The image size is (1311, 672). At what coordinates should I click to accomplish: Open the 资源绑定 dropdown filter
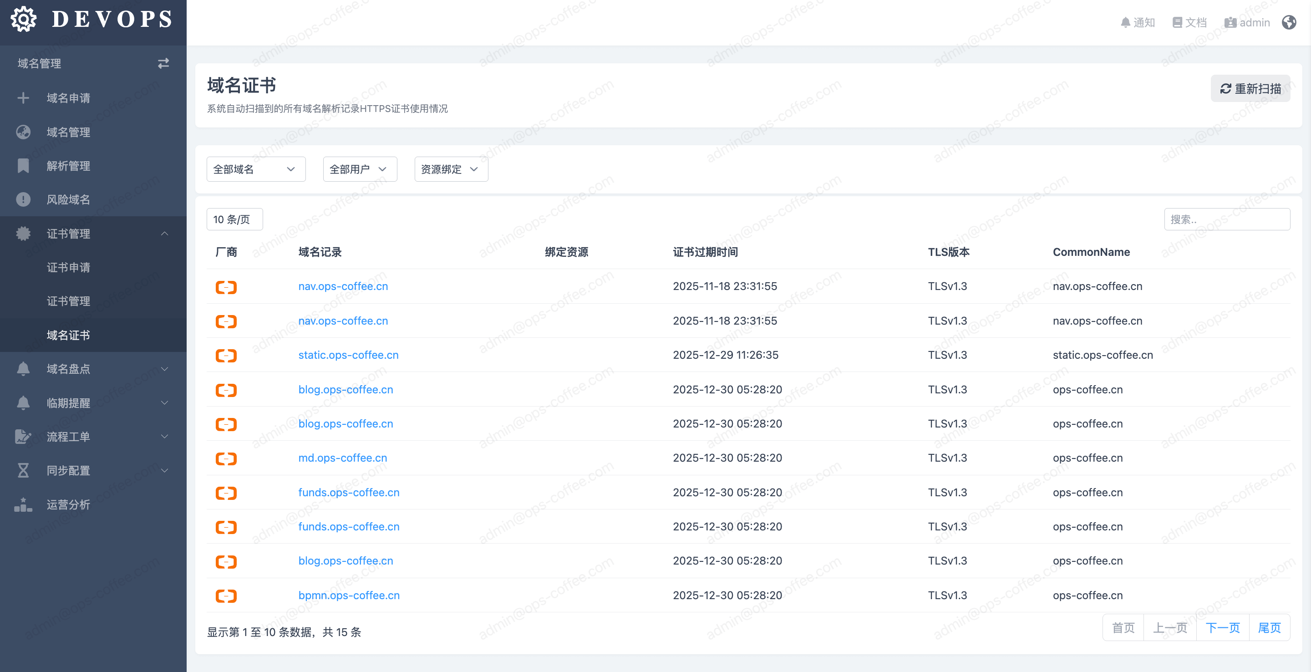(x=451, y=169)
